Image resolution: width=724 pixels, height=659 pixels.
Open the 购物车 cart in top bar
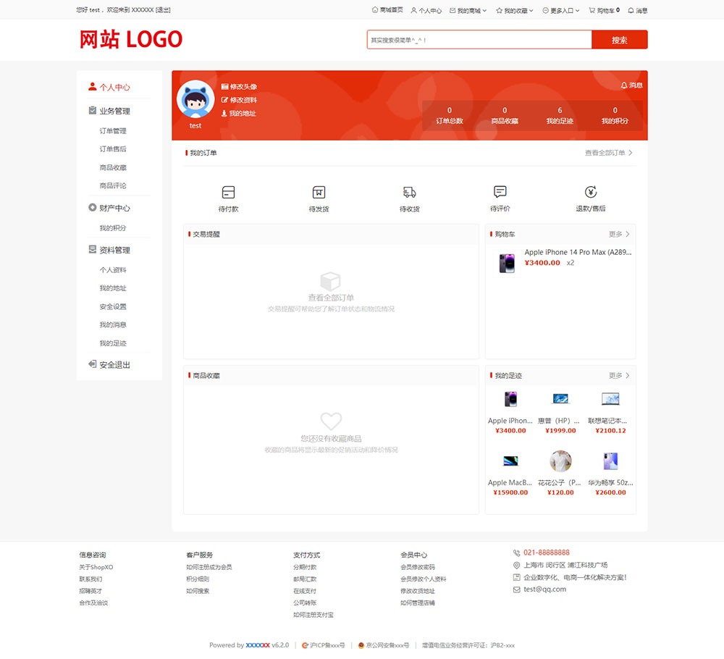point(604,10)
